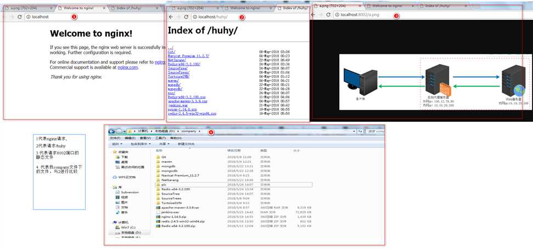533x249 pixels.
Task: Click site info icon beside plain localhost URL
Action: pyautogui.click(x=29, y=16)
